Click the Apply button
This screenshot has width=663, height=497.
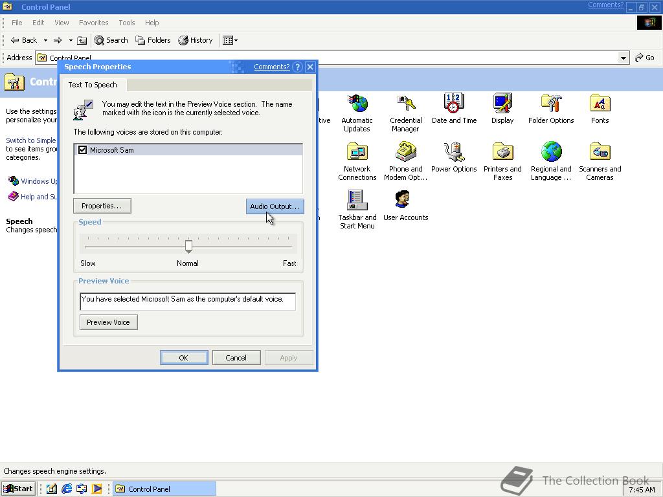[288, 357]
